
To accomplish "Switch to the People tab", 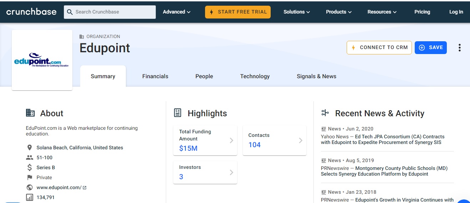I will pos(204,76).
